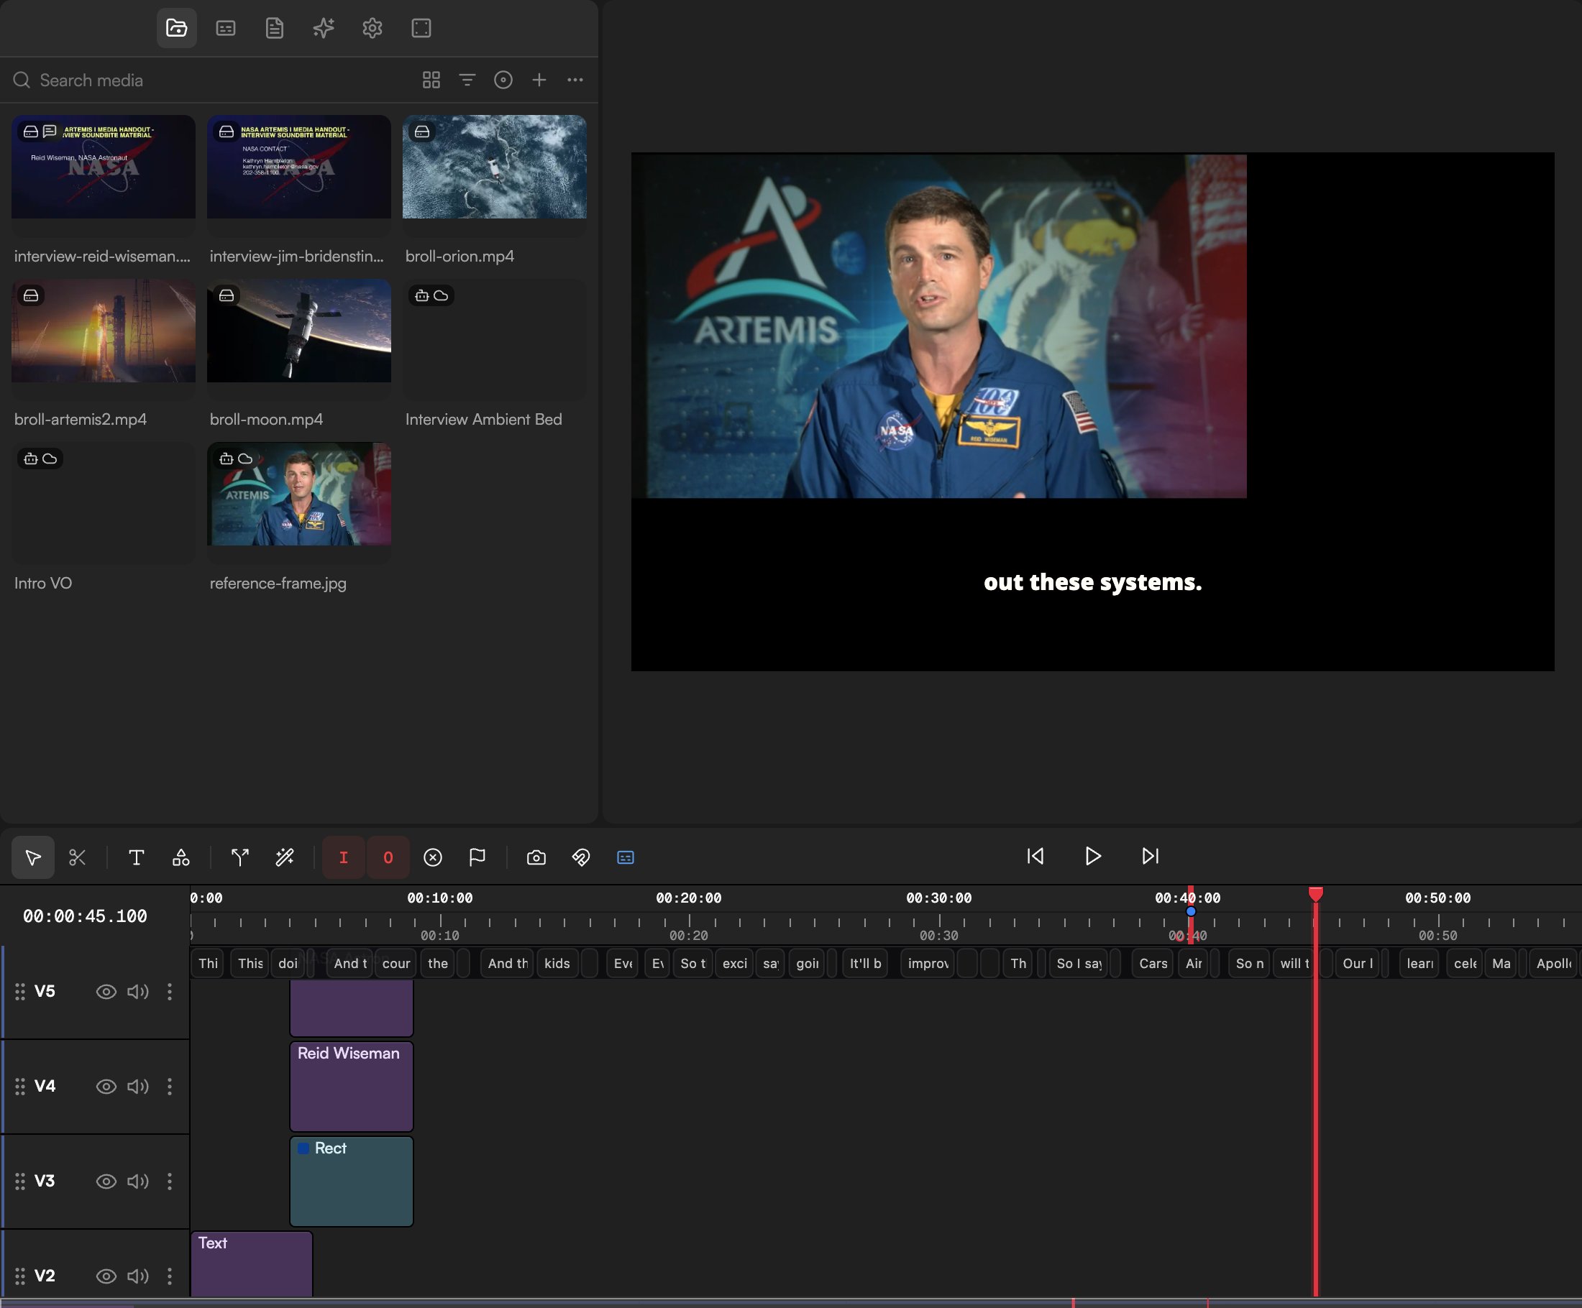Set the In point marker
The width and height of the screenshot is (1582, 1308).
coord(344,857)
